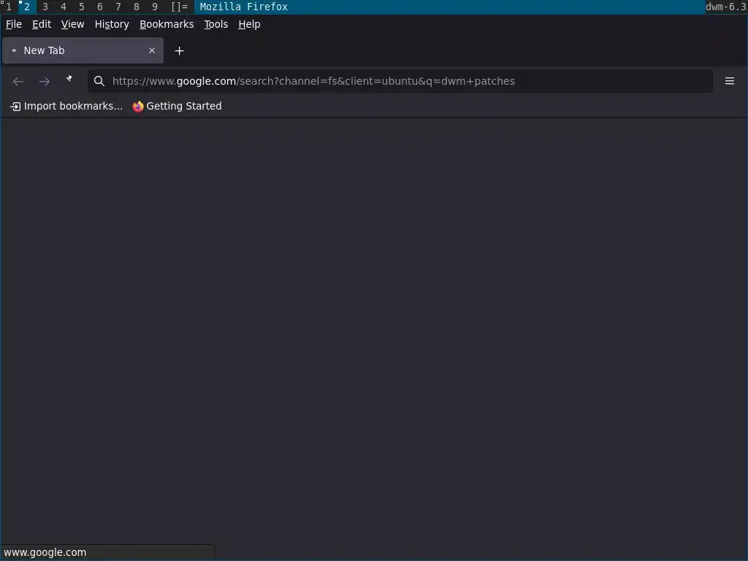Switch to dwm tag 3
The width and height of the screenshot is (748, 561).
(x=45, y=7)
